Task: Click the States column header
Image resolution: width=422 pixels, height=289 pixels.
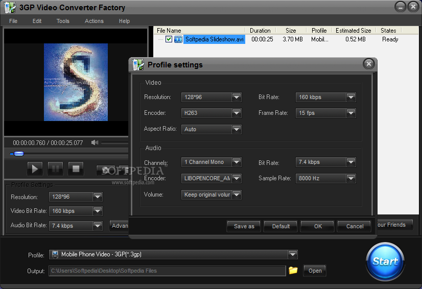Action: coord(388,31)
